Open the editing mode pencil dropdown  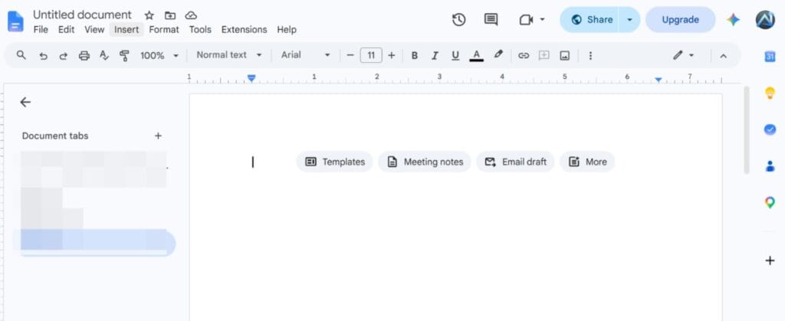pyautogui.click(x=683, y=55)
